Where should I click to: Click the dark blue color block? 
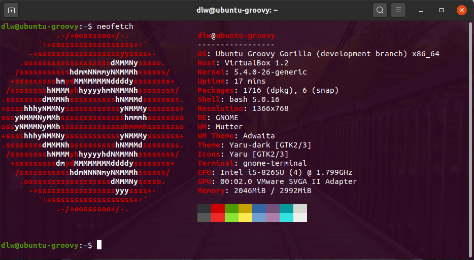[x=259, y=208]
